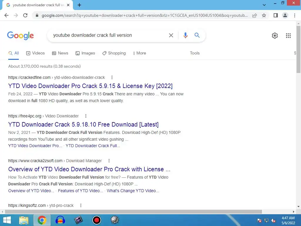
Task: View site security lock information
Action: point(37,15)
